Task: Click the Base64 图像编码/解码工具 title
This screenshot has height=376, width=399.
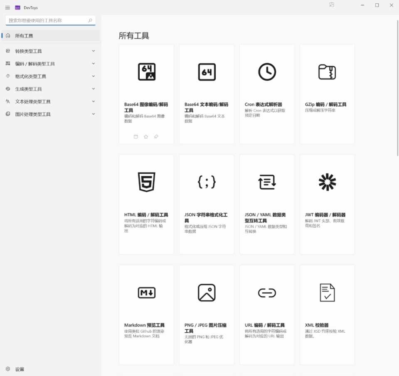Action: coord(146,107)
